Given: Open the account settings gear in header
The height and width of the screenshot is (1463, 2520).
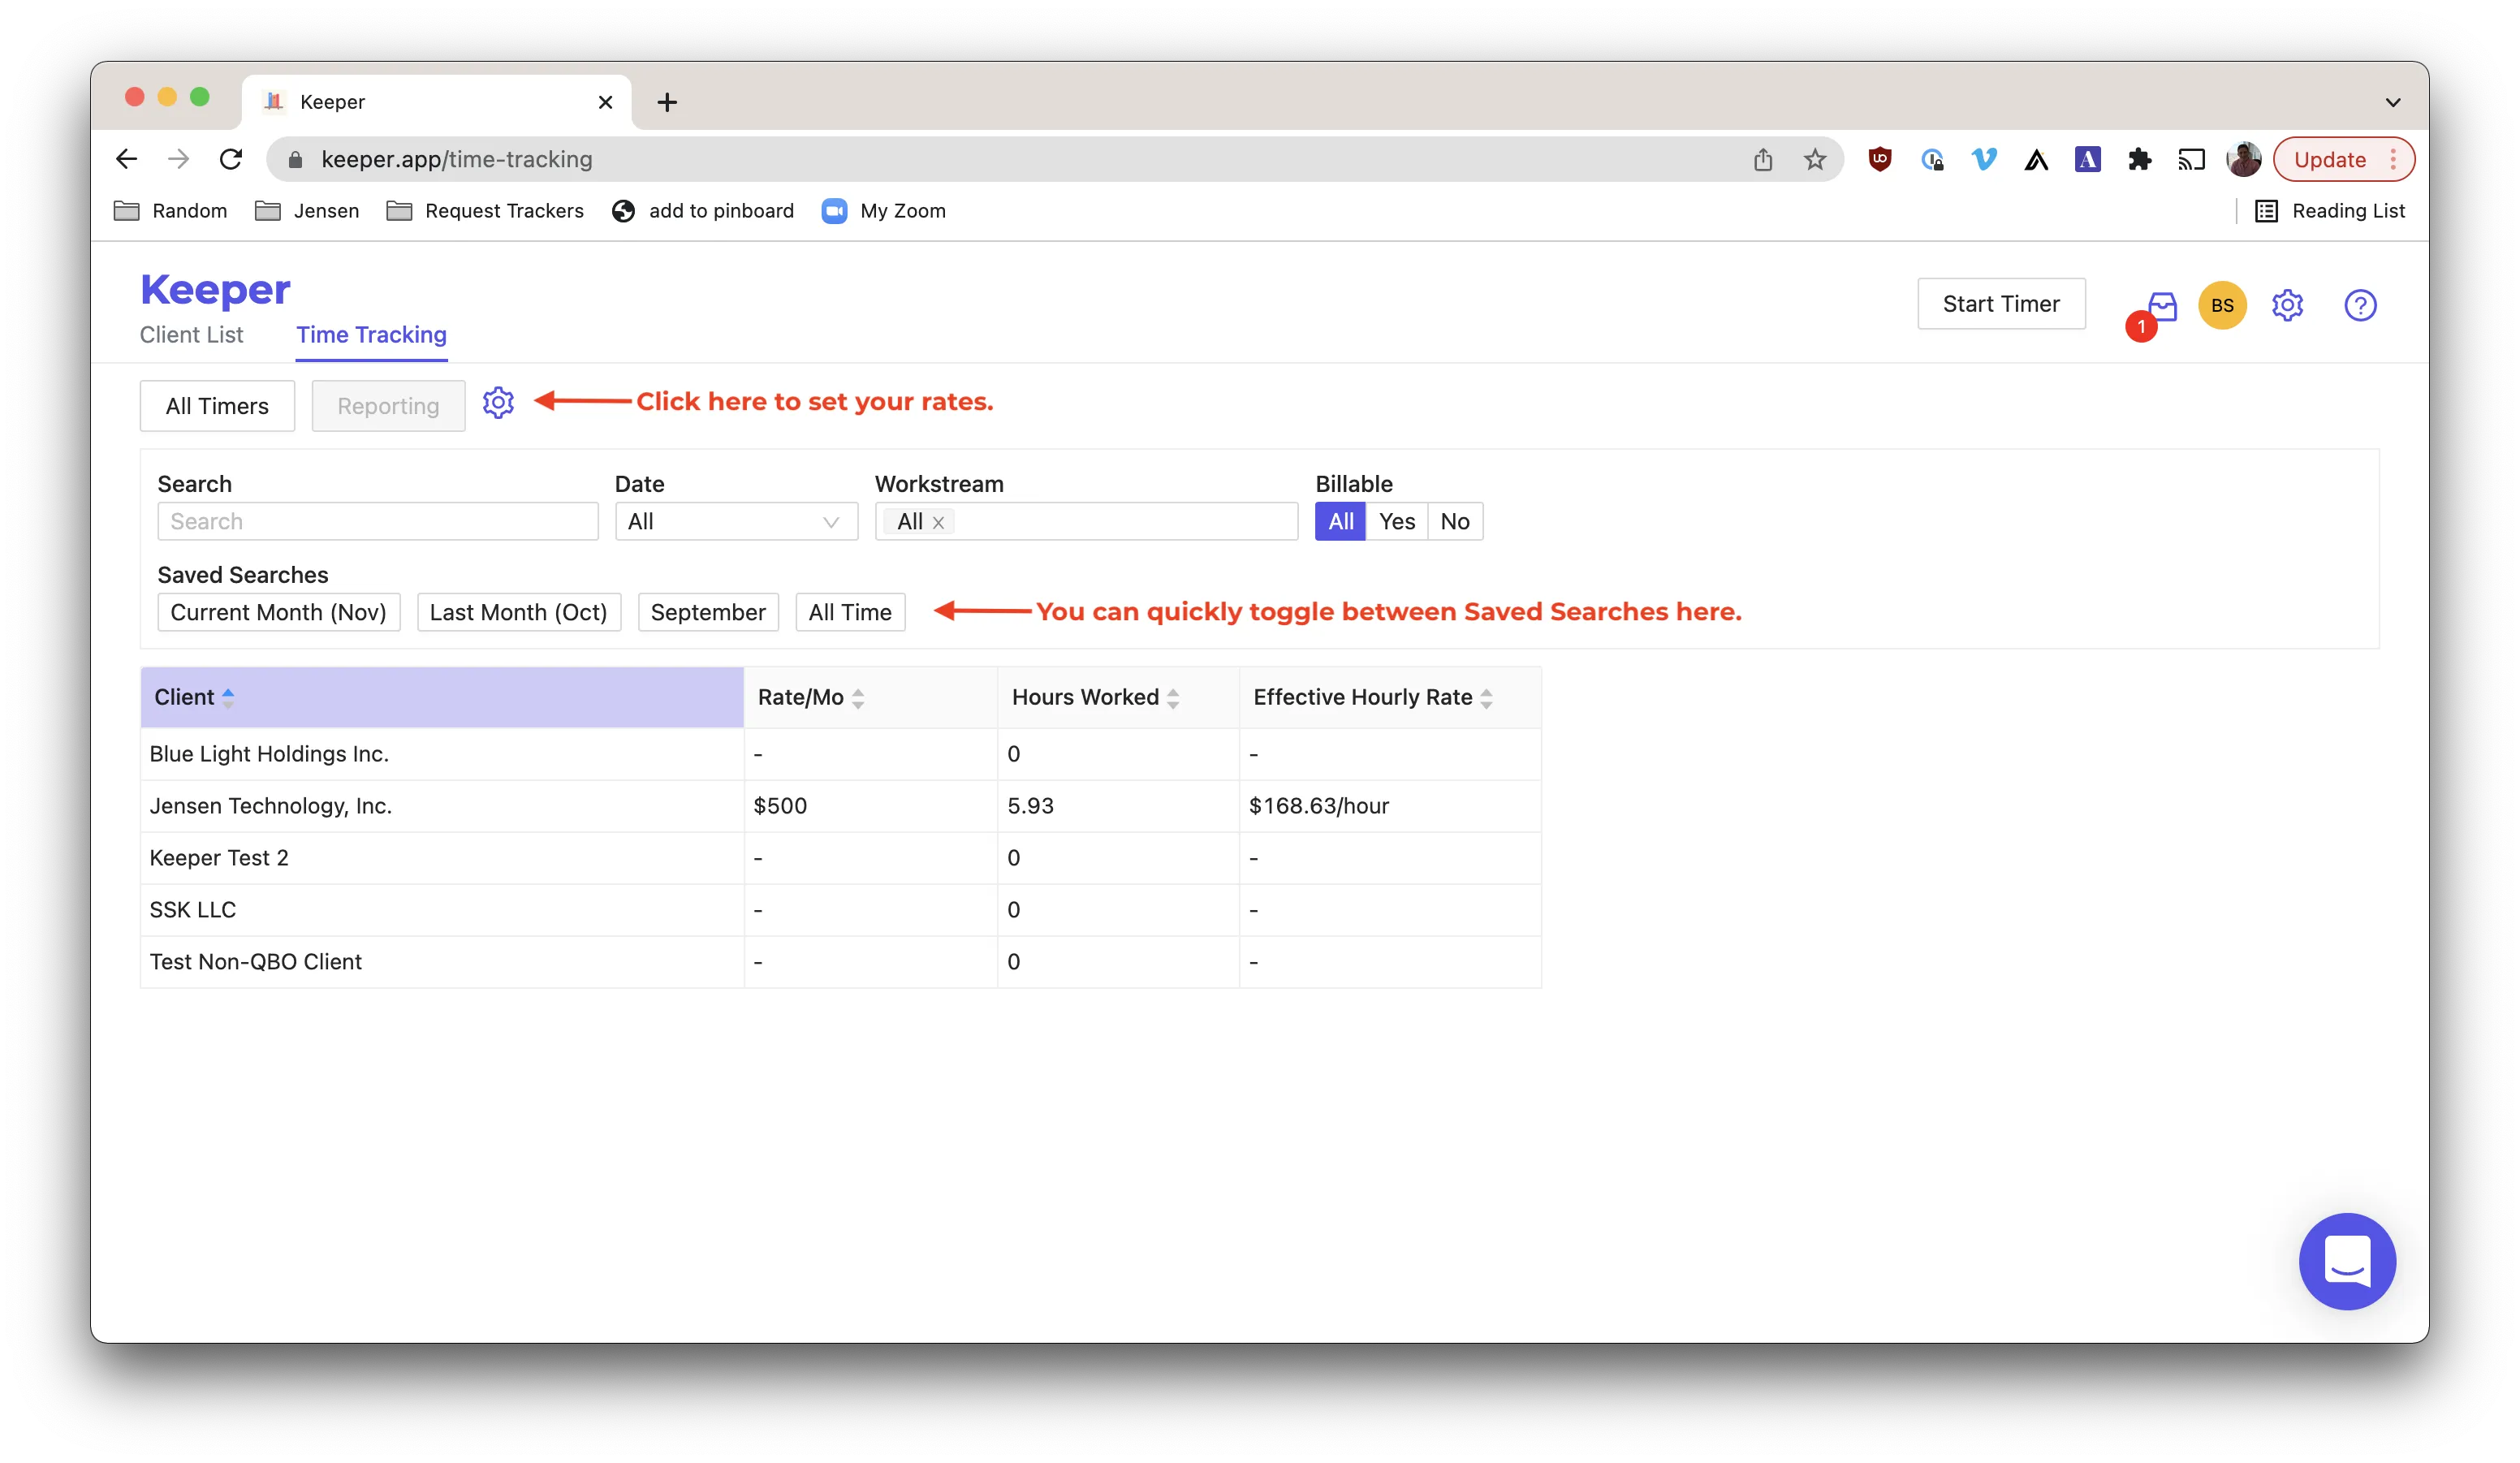Looking at the screenshot, I should coord(2287,305).
